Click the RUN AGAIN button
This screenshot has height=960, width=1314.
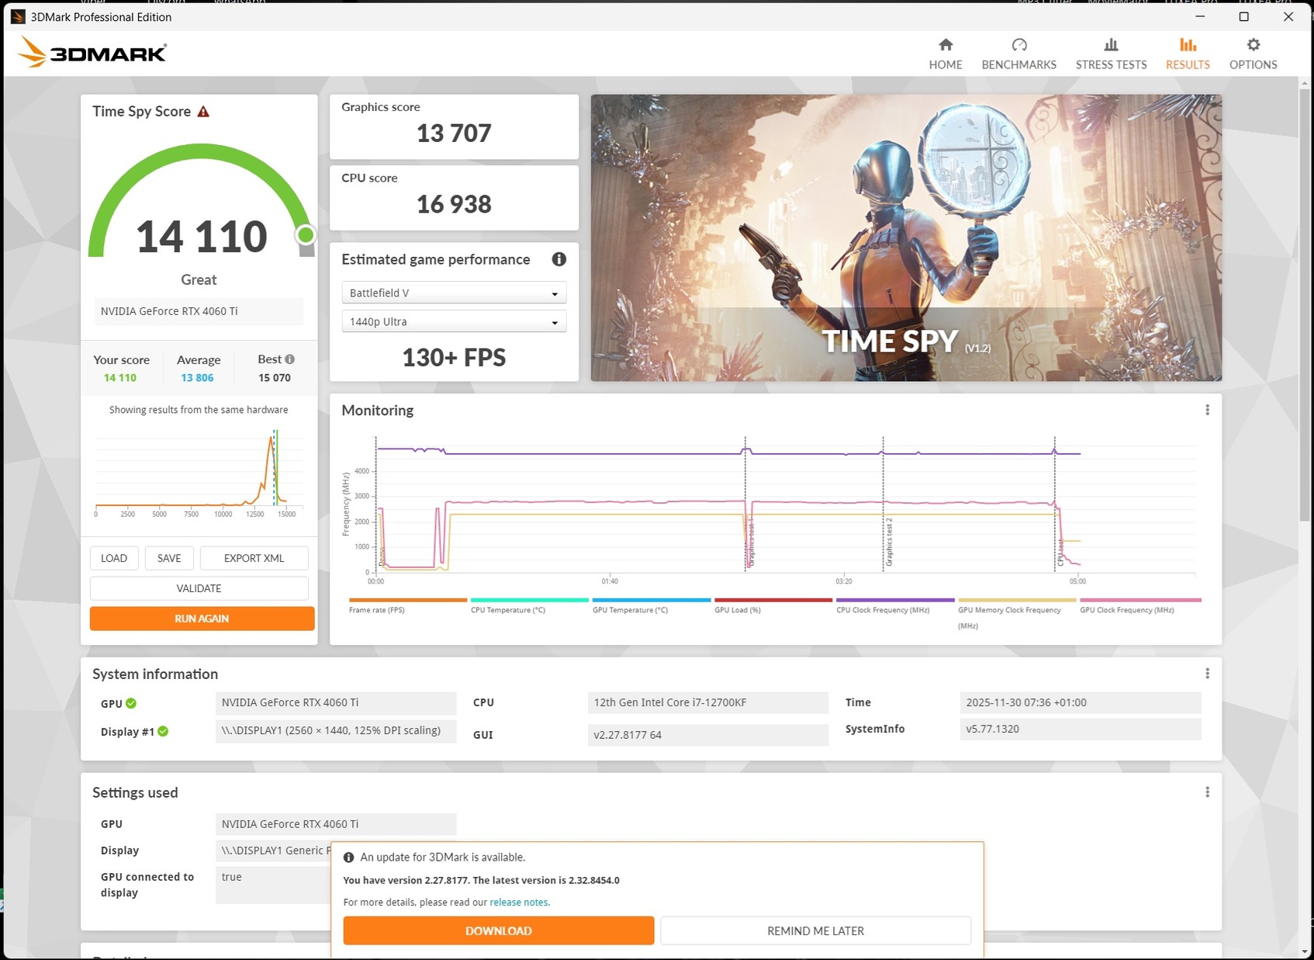click(x=202, y=619)
